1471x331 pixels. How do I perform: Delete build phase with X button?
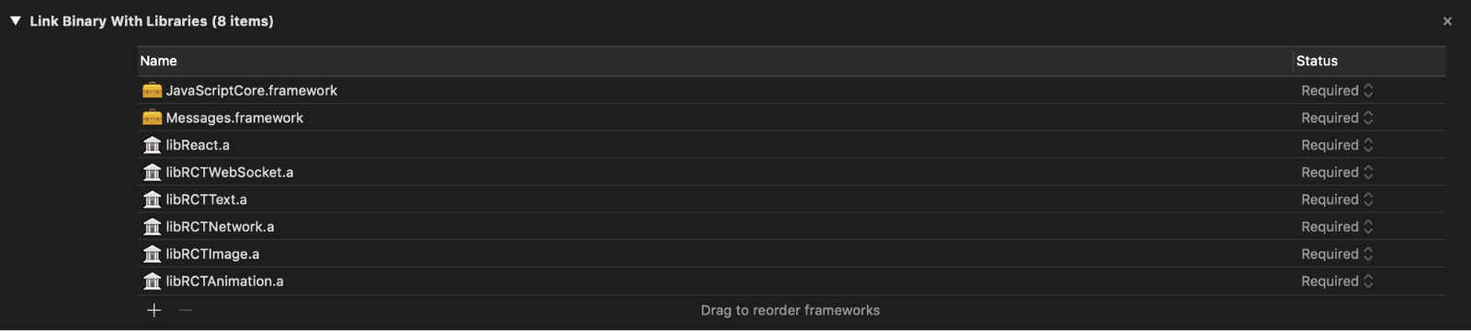pos(1447,21)
